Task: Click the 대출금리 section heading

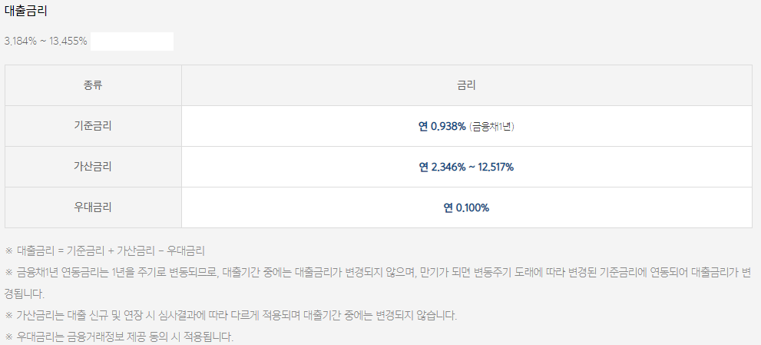Action: [25, 12]
